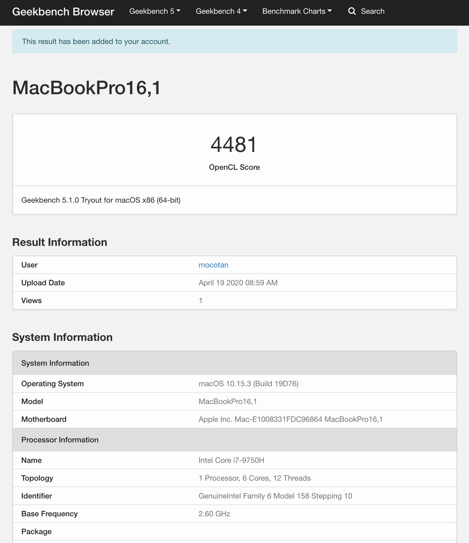Open the Benchmark Charts dropdown
The width and height of the screenshot is (469, 543).
[297, 11]
